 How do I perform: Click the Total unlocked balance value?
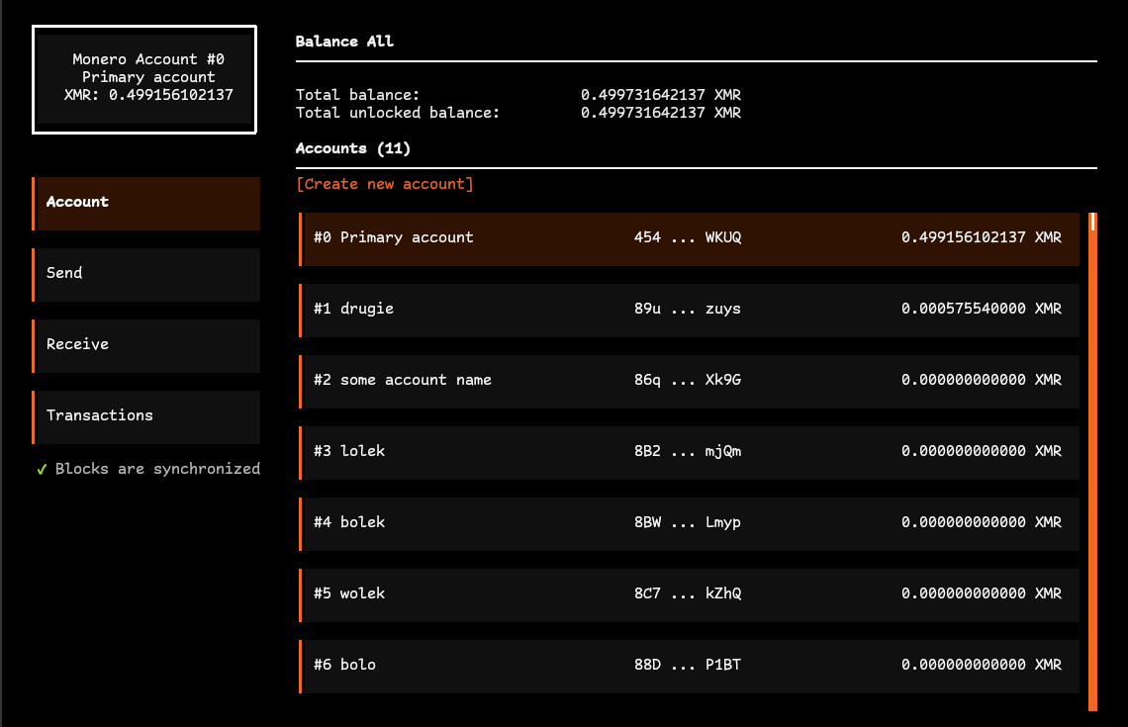[660, 113]
